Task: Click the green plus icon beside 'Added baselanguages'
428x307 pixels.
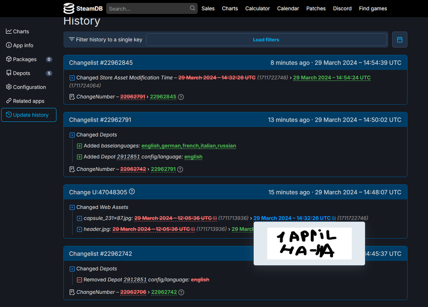Action: [79, 146]
